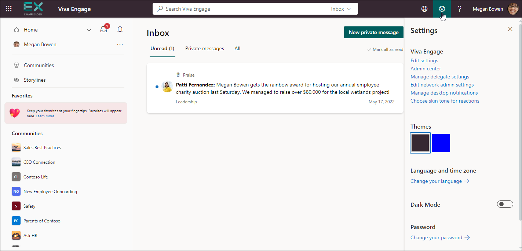The height and width of the screenshot is (251, 522).
Task: Open Sales Best Practices community name
Action: coord(42,147)
